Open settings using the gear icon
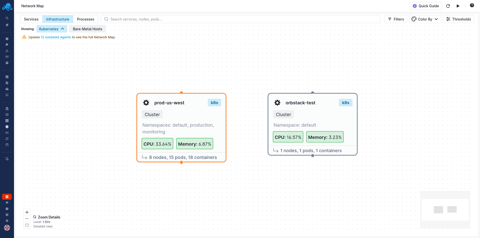The width and height of the screenshot is (480, 238). (x=7, y=221)
